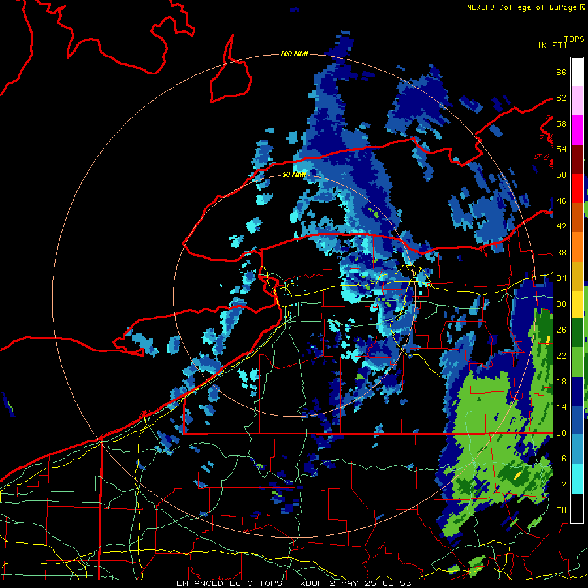Image resolution: width=588 pixels, height=588 pixels.
Task: Click the legend value 38
Action: click(561, 253)
